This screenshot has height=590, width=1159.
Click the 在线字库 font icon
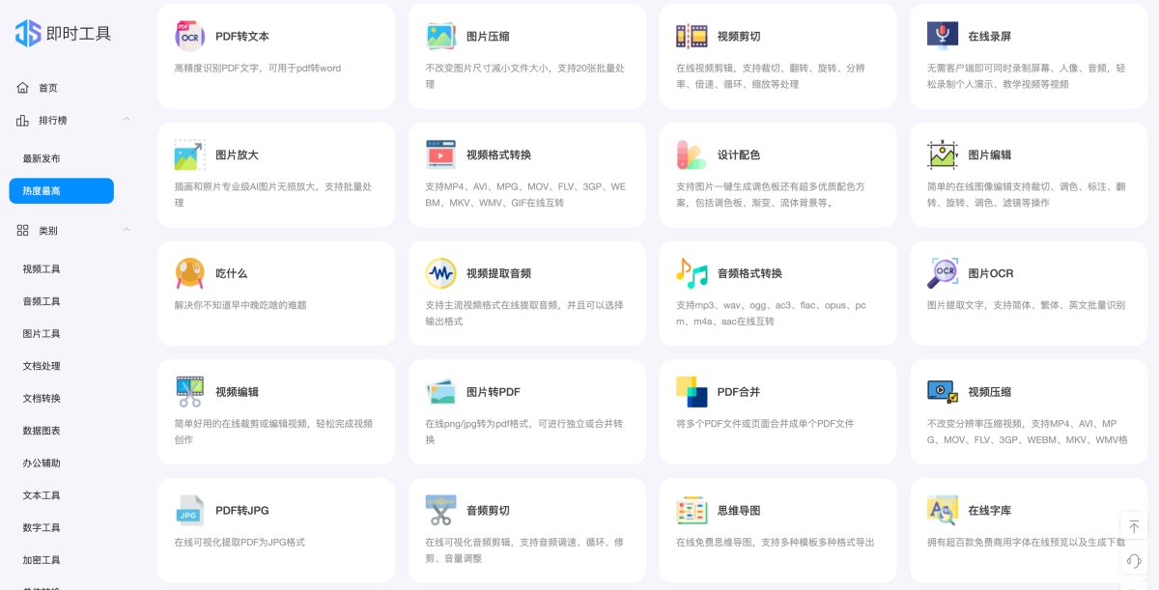coord(943,510)
